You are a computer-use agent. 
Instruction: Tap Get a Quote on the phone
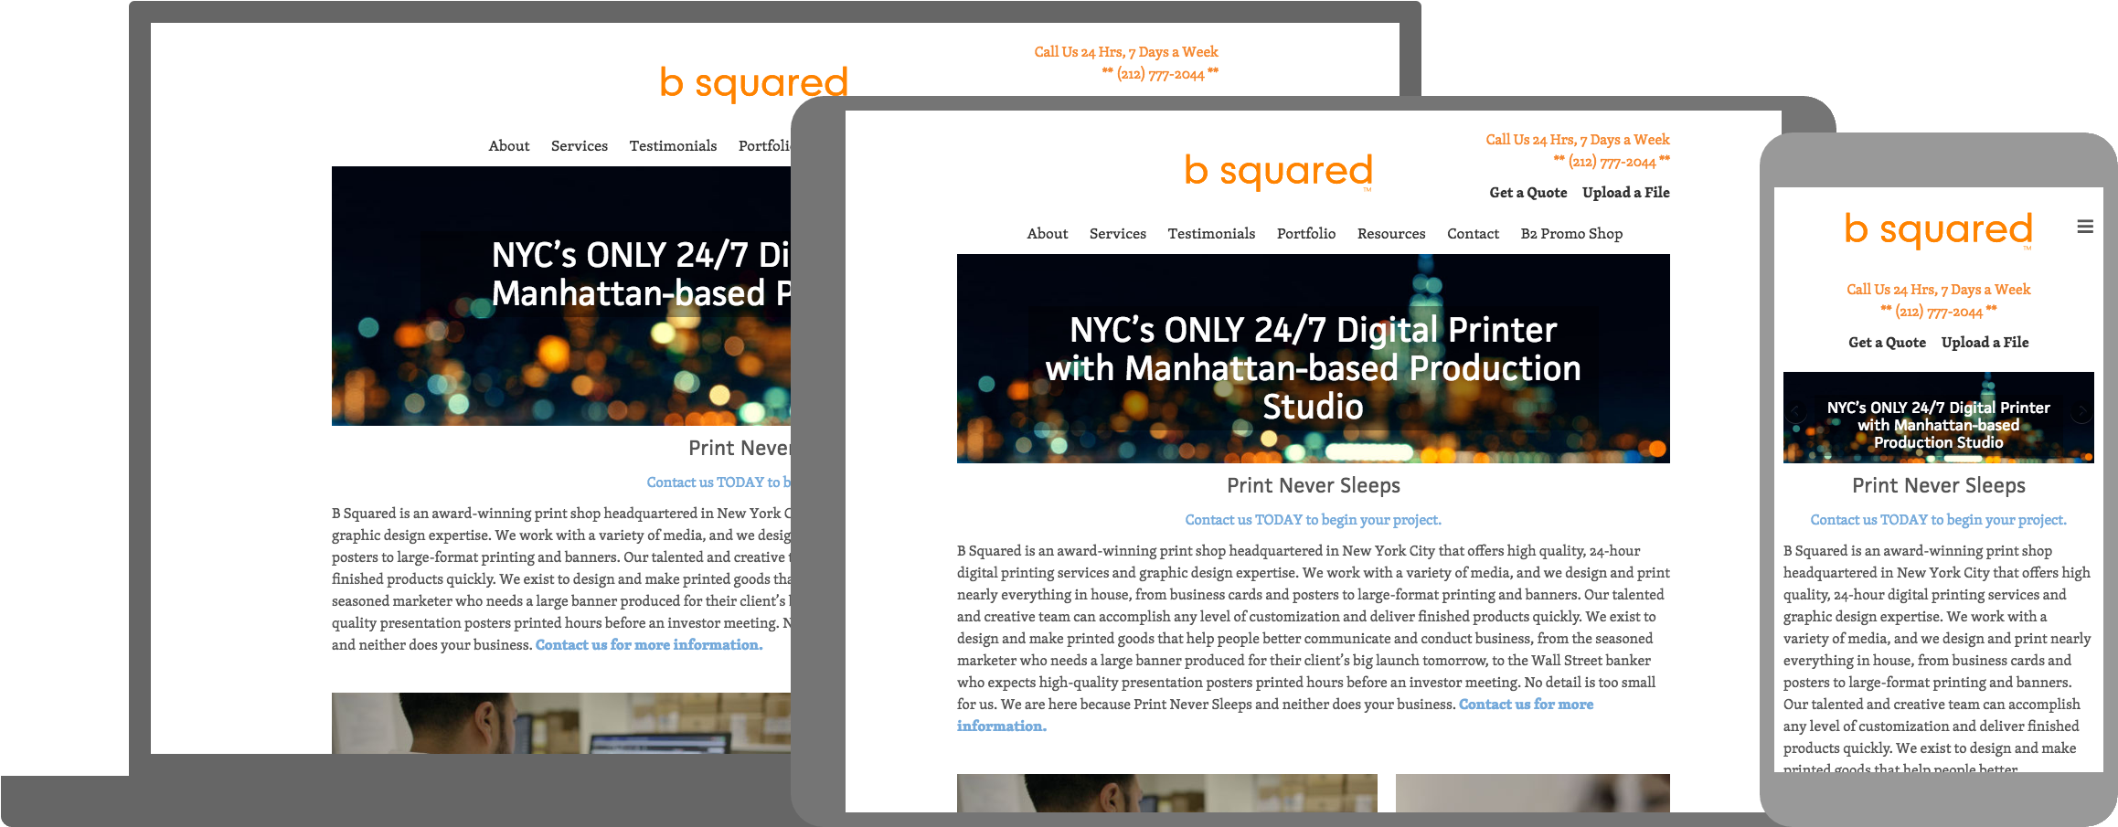[1887, 343]
